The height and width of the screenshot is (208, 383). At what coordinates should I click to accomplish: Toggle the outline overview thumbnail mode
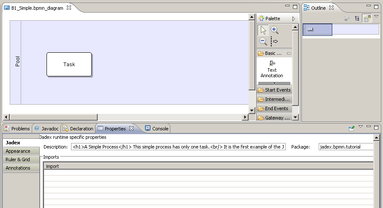tap(367, 19)
